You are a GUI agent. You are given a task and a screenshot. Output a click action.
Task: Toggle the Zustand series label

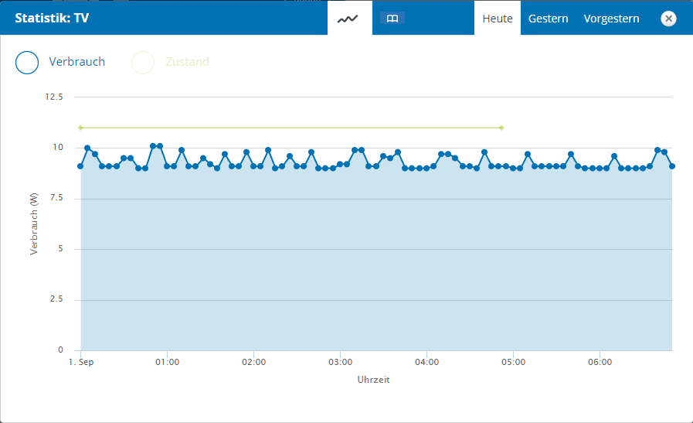click(187, 62)
